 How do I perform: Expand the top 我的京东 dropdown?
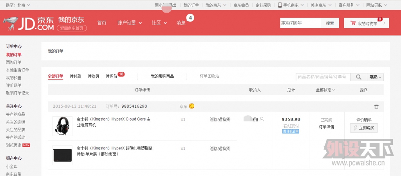pos(216,5)
